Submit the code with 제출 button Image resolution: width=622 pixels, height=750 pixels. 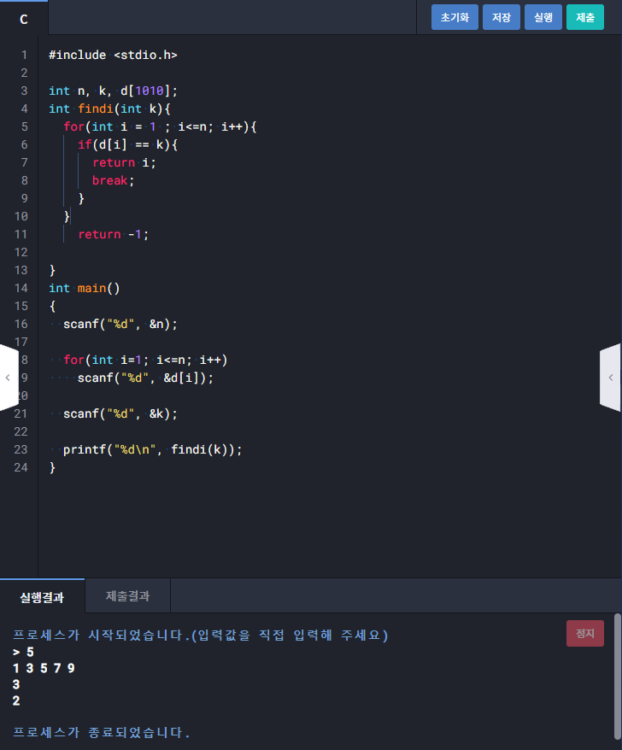584,18
